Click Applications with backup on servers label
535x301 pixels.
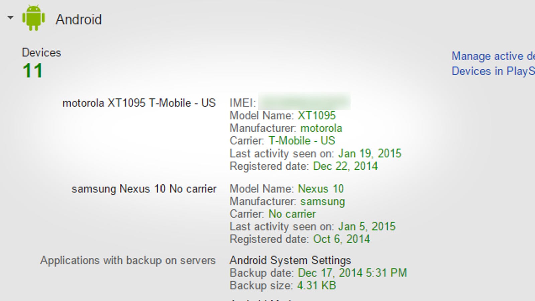pos(128,261)
